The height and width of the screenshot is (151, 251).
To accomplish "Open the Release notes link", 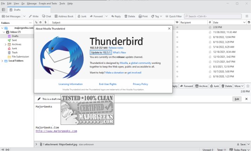I will [x=116, y=48].
